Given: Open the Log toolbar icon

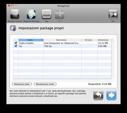Looking at the screenshot, I should coord(47,14).
